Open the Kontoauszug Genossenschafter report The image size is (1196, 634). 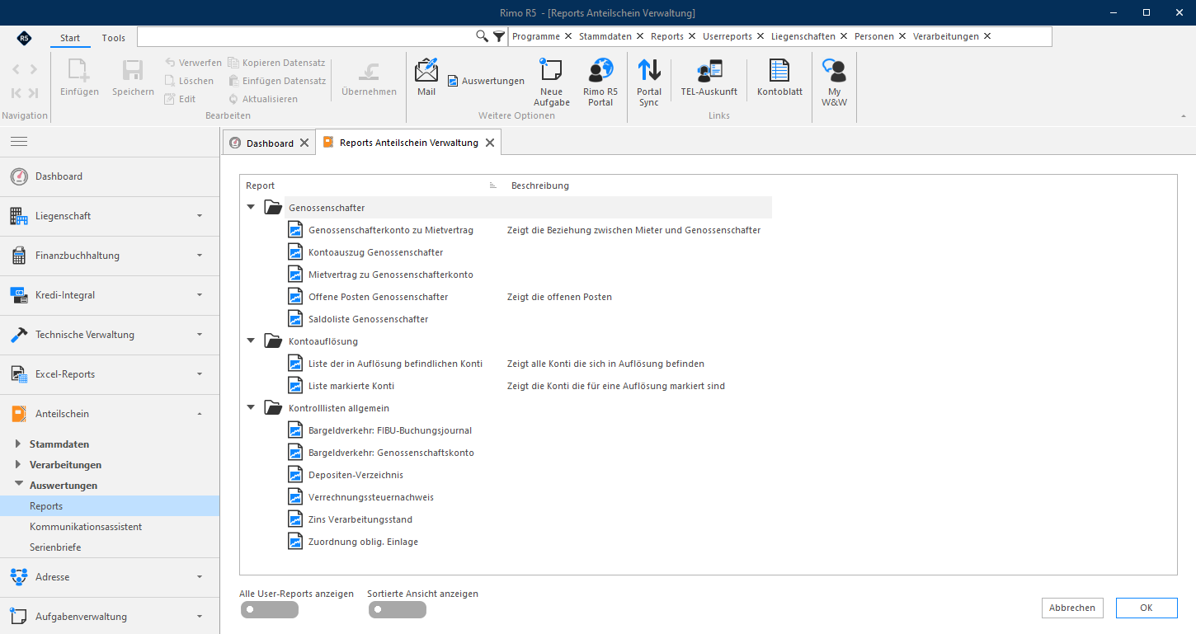tap(375, 252)
